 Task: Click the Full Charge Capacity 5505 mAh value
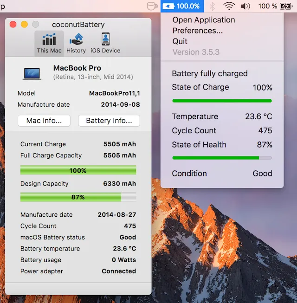click(x=120, y=155)
